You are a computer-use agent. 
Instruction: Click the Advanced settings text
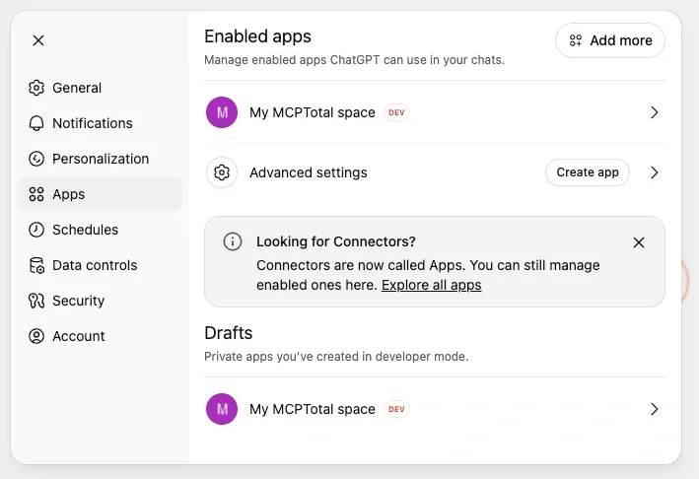(309, 172)
